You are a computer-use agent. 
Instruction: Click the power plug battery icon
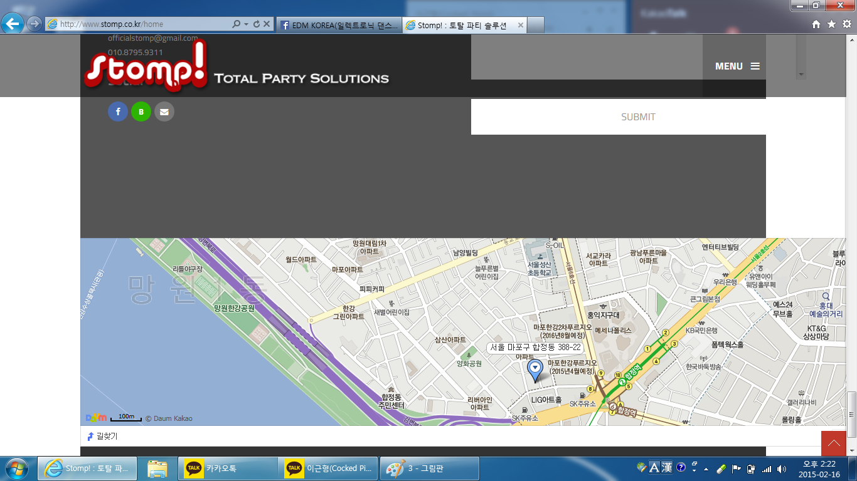[x=751, y=468]
